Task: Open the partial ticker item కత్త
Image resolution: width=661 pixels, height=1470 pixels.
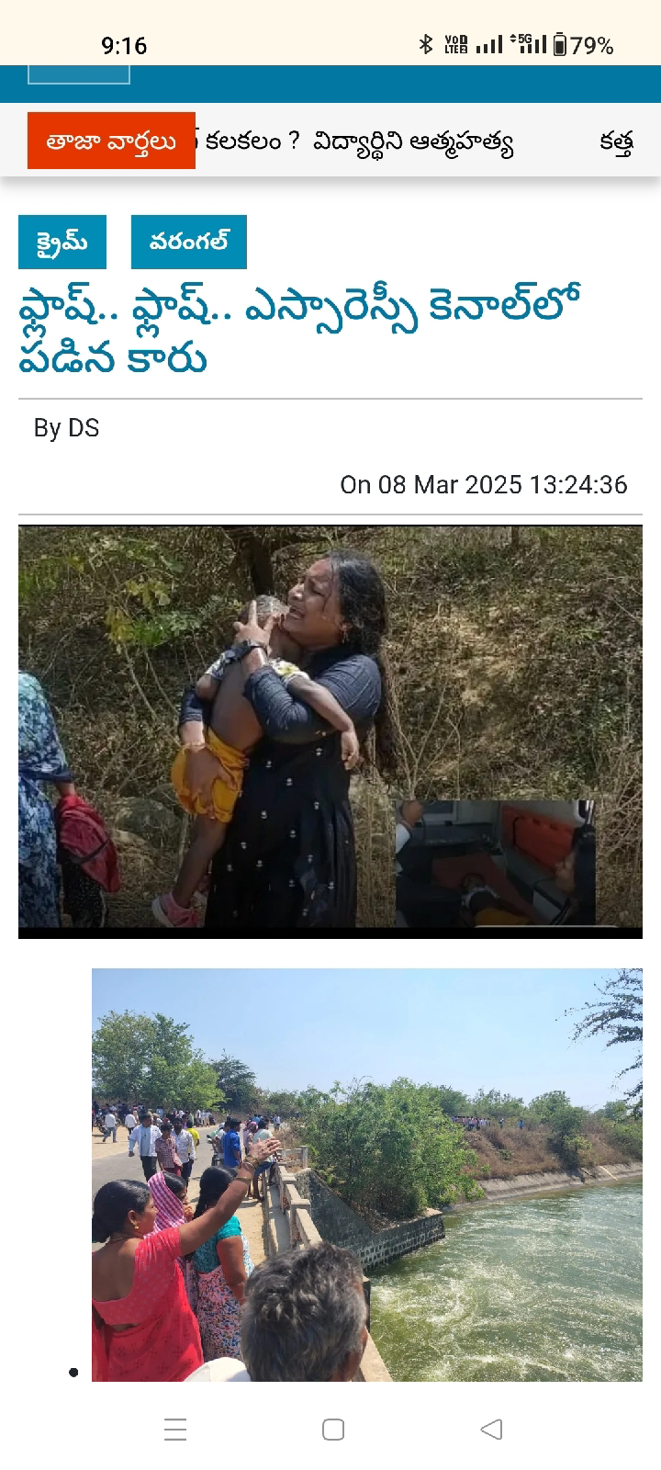Action: (616, 143)
